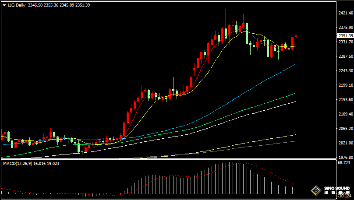Viewport: 354px width, 200px height.
Task: Click the last MACD histogram bar
Action: (x=296, y=189)
